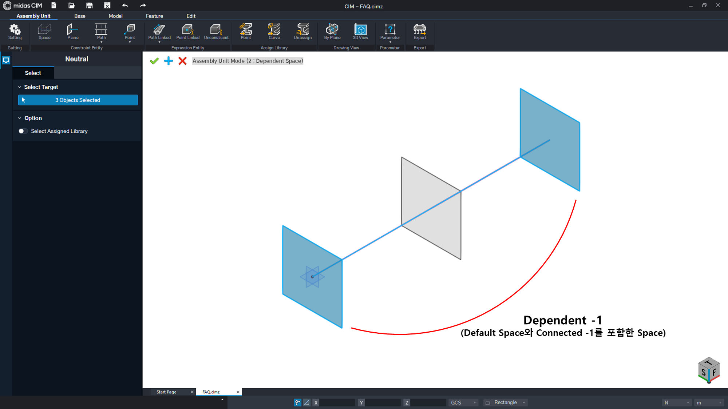Click the Unassign library icon
The height and width of the screenshot is (409, 728).
coord(303,32)
